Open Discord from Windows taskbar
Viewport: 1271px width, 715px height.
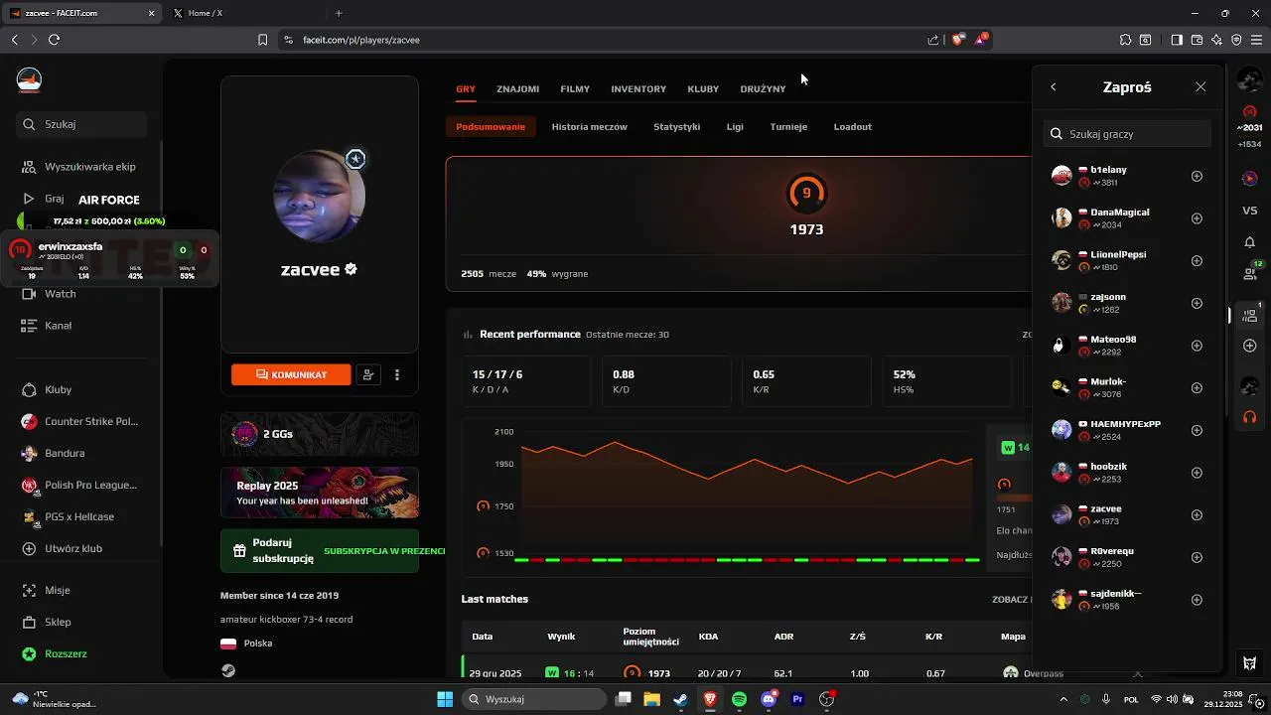click(769, 699)
